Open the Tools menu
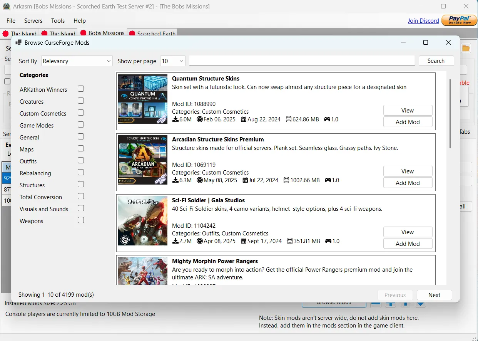 [58, 21]
